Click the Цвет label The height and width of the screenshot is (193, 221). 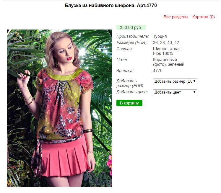point(122,60)
